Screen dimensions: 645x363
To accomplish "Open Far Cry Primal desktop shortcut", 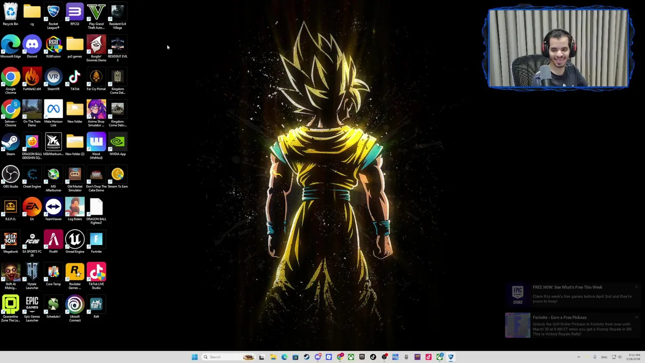I will (x=96, y=80).
